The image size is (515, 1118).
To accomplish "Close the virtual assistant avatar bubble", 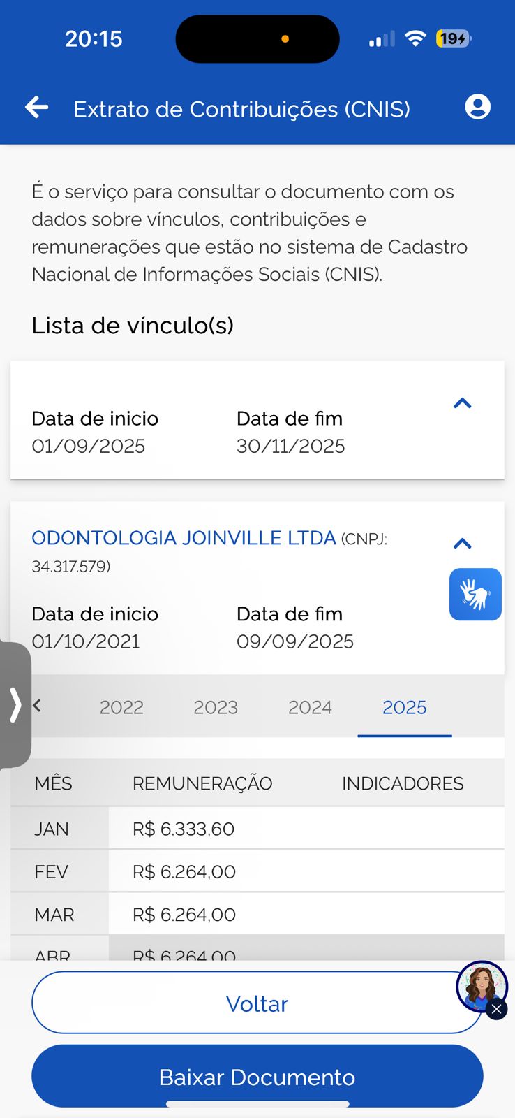I will click(496, 1010).
